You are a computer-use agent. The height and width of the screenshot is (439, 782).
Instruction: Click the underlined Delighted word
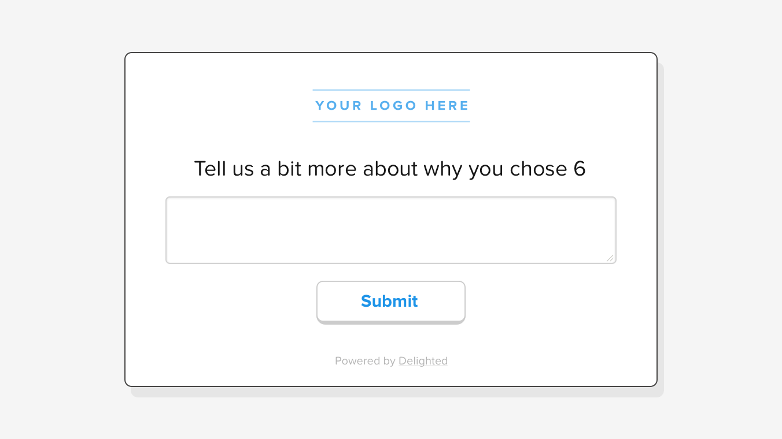[423, 360]
